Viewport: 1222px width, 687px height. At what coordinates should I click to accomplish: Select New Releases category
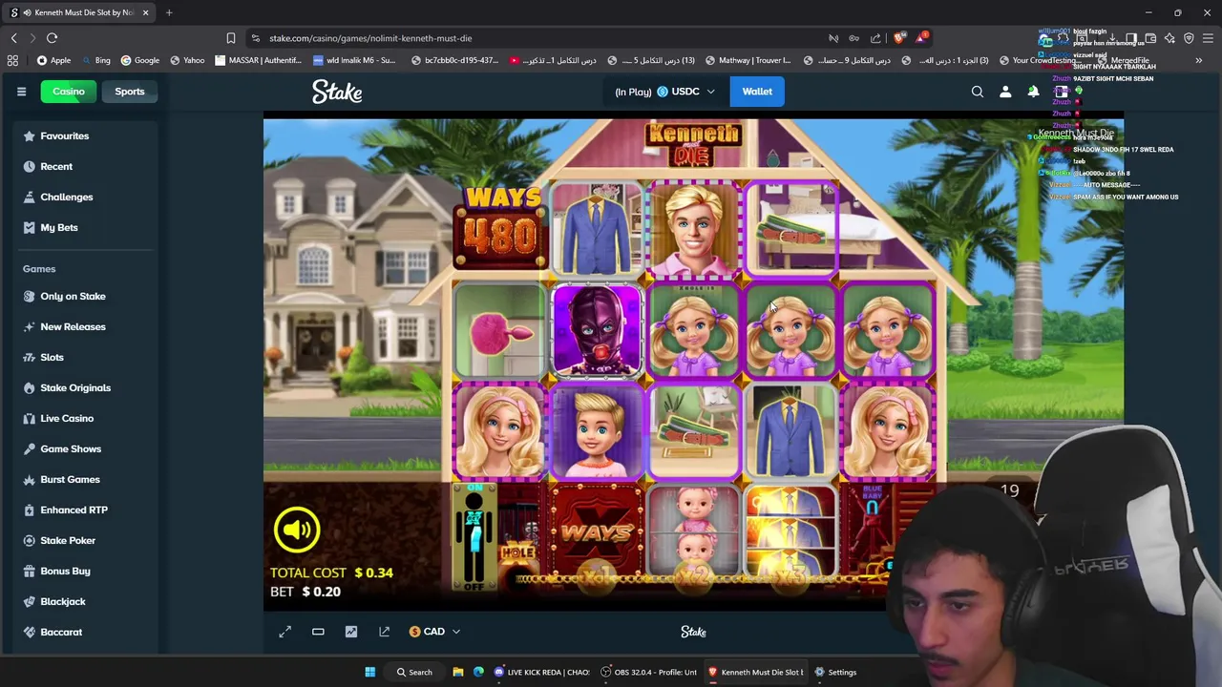tap(84, 326)
